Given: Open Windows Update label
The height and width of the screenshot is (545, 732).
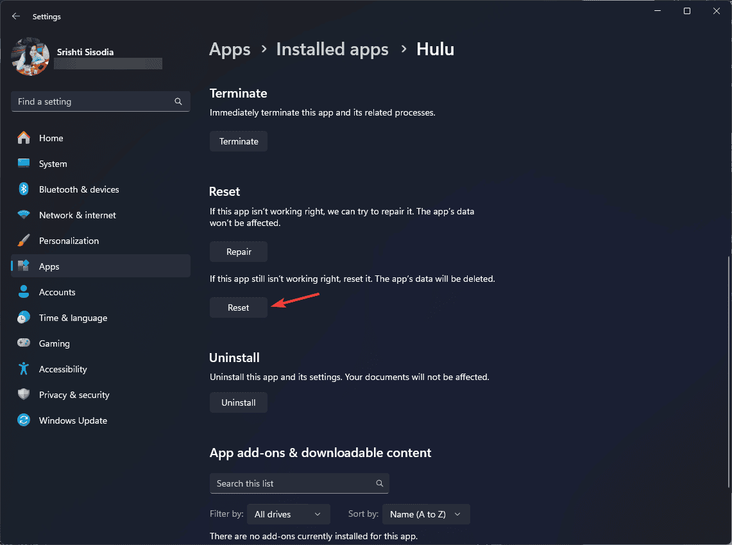Looking at the screenshot, I should (x=73, y=420).
